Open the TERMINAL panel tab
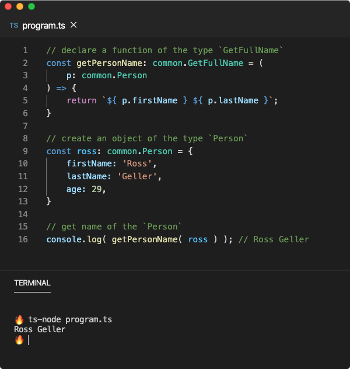350x369 pixels. coord(32,283)
